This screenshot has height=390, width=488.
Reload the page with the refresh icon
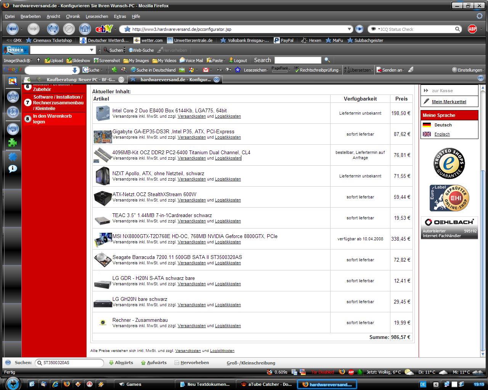[x=53, y=29]
